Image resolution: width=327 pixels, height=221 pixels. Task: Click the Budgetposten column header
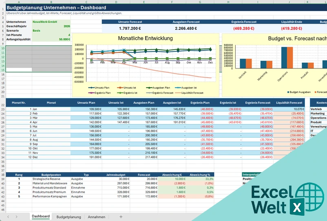point(51,175)
